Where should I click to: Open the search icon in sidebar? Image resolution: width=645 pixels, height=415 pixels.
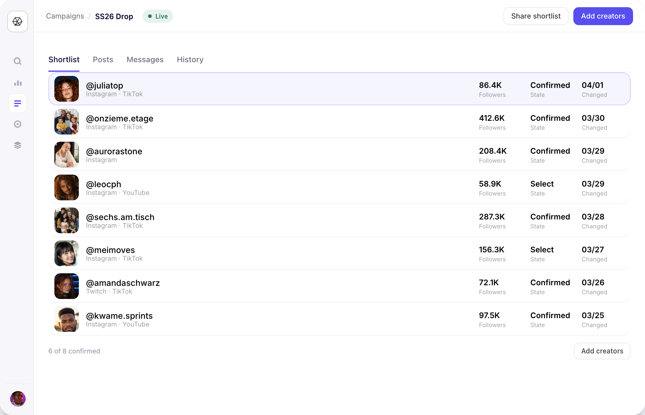18,61
